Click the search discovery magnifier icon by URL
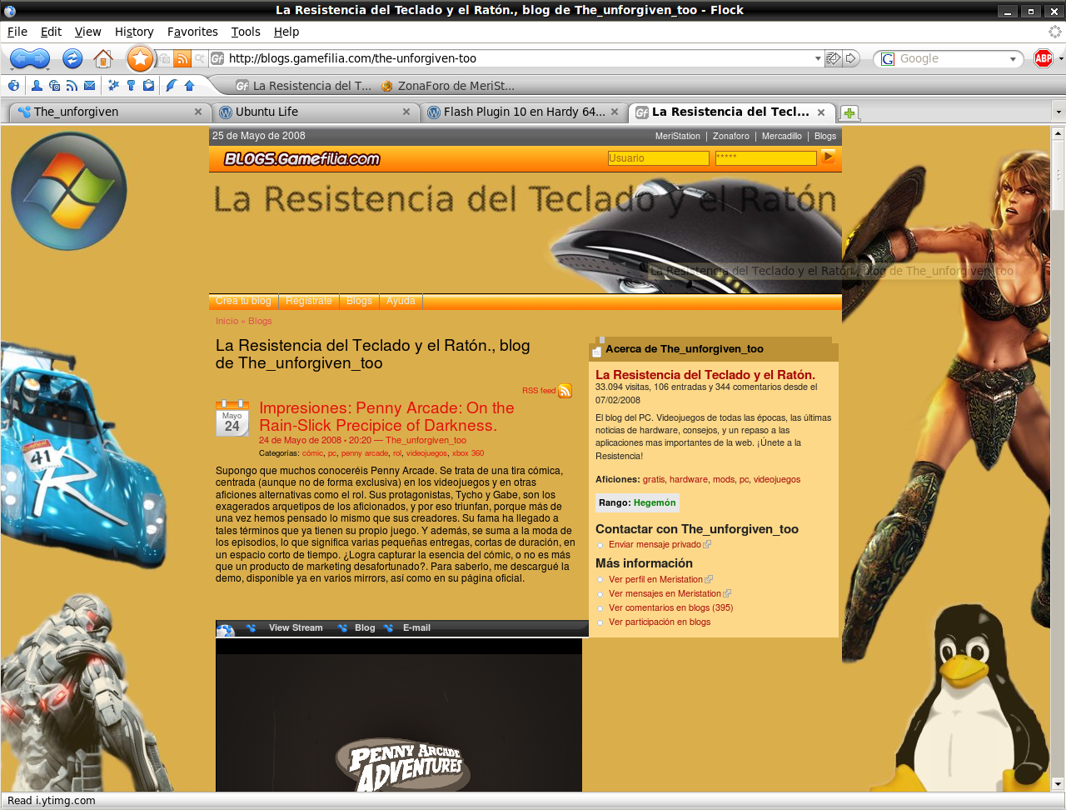 pos(200,58)
